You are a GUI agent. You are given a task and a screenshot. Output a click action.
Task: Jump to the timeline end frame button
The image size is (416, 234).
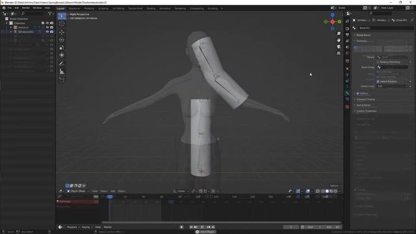pos(213,227)
